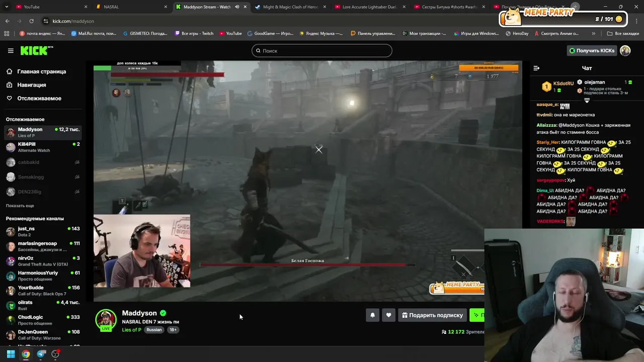Click the Chrome taskbar icon
Image resolution: width=644 pixels, height=362 pixels.
[x=26, y=354]
